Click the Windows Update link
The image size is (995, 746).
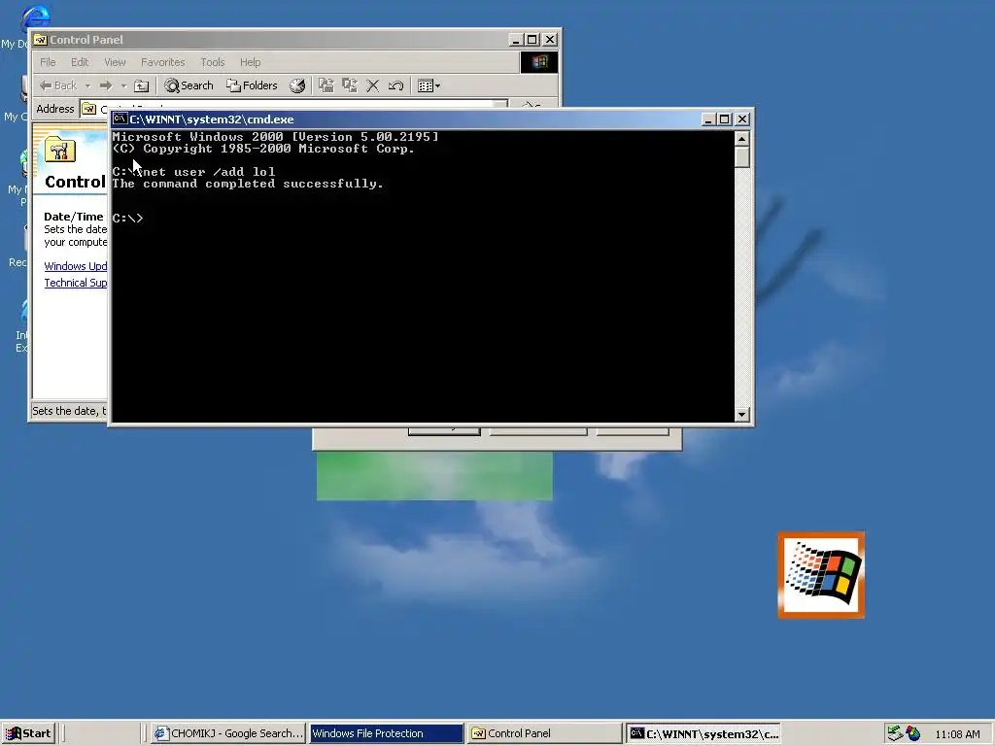pos(76,266)
